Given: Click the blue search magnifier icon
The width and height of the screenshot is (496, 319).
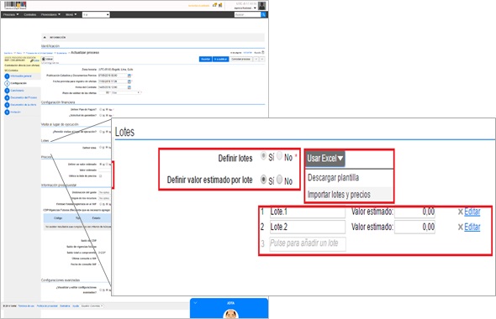Looking at the screenshot, I should [x=263, y=14].
